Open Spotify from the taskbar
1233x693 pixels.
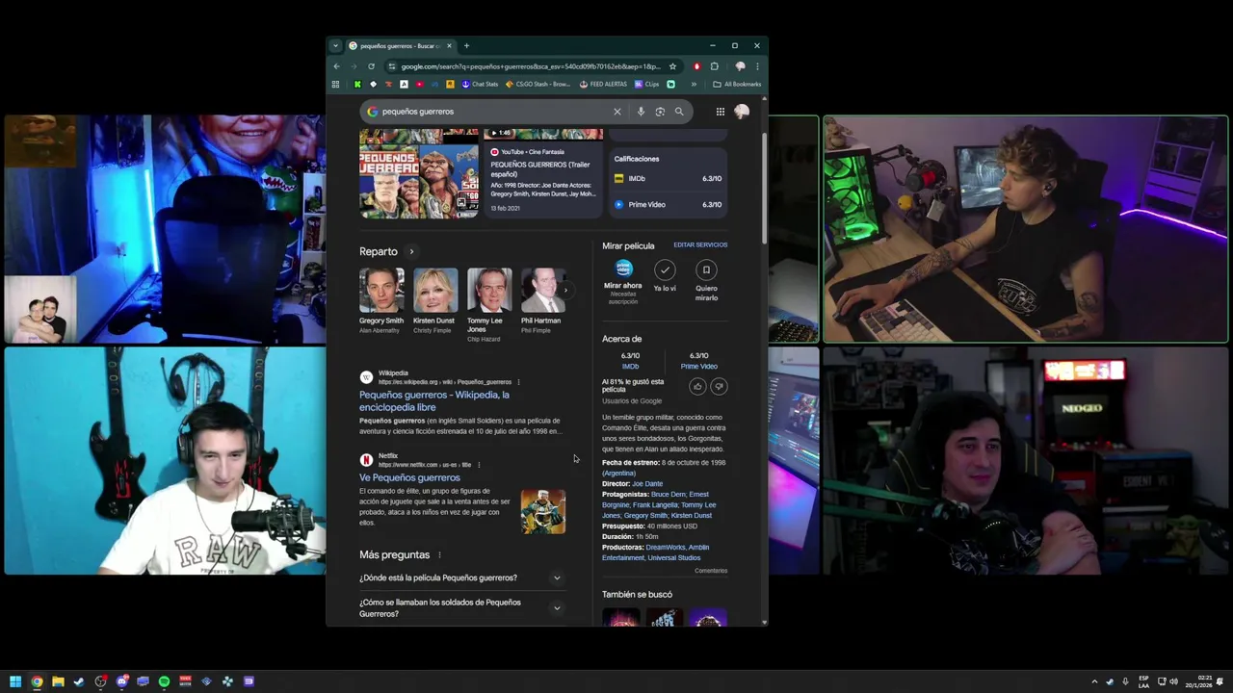coord(164,681)
